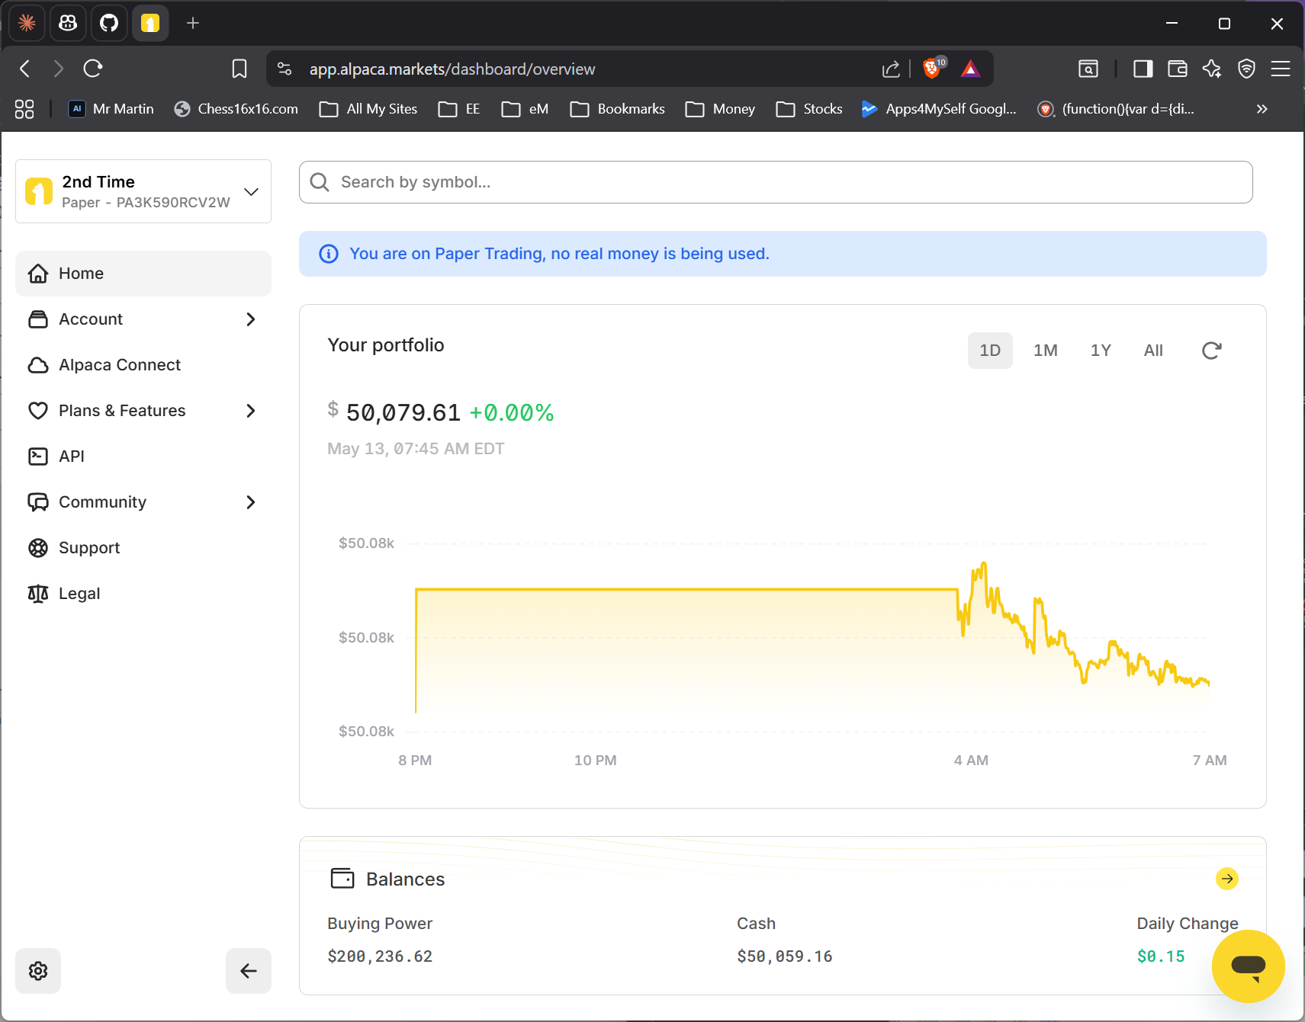This screenshot has height=1022, width=1305.
Task: Open the yellow chat support bubble
Action: (1249, 966)
